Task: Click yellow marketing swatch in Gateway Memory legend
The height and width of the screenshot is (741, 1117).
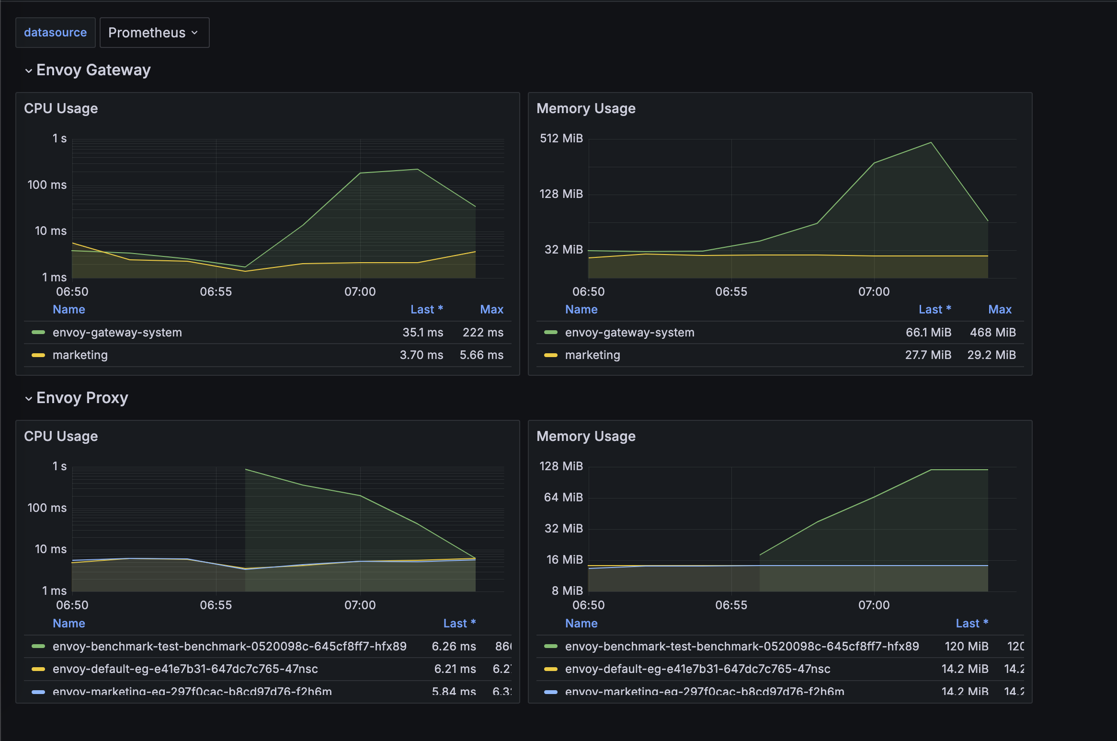Action: click(x=551, y=355)
